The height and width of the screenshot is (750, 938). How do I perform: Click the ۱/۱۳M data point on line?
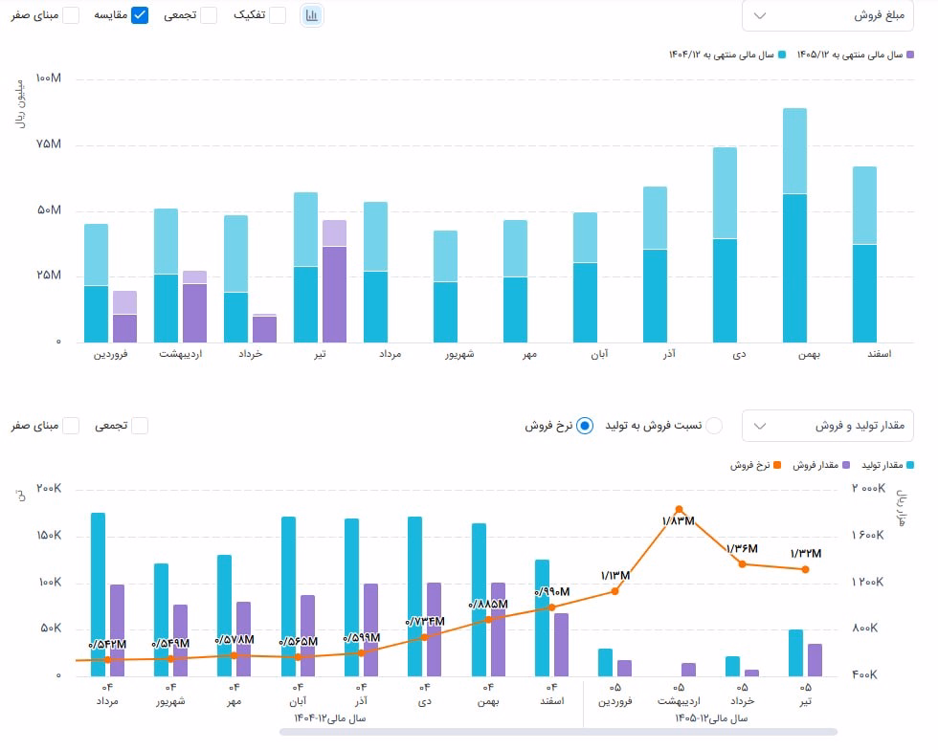click(614, 591)
